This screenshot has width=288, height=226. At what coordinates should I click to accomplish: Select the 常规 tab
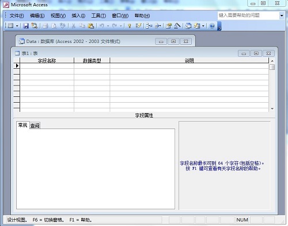23,125
